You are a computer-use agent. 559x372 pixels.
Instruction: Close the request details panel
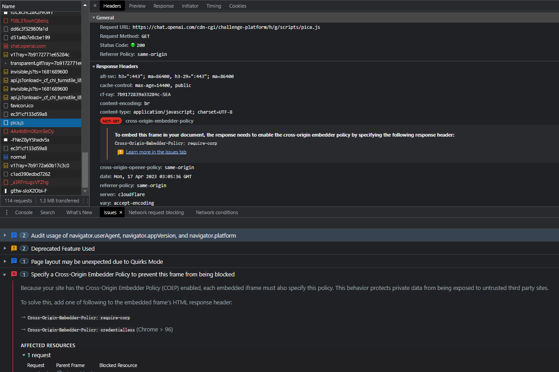95,6
